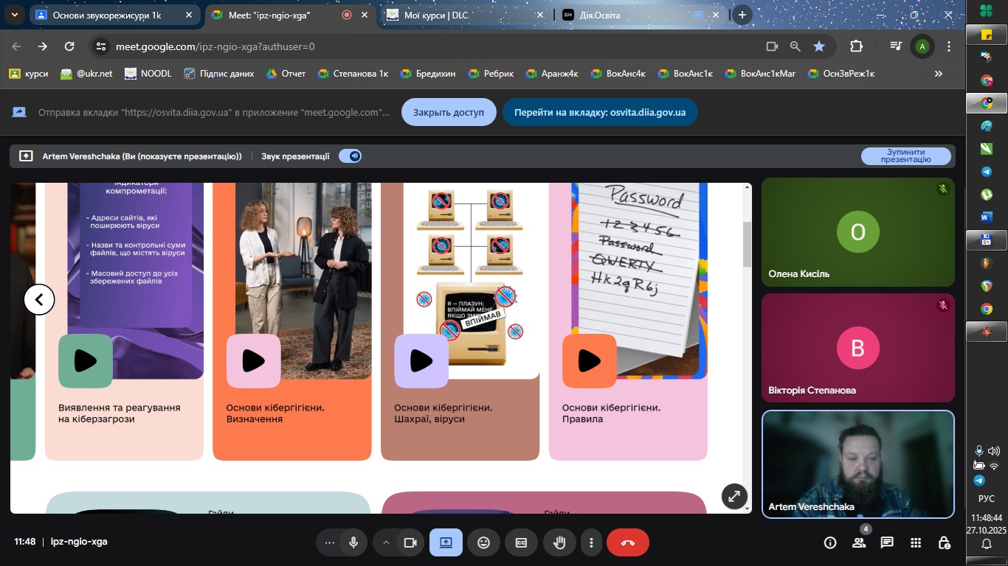
Task: Open the activities grid icon
Action: coord(916,542)
